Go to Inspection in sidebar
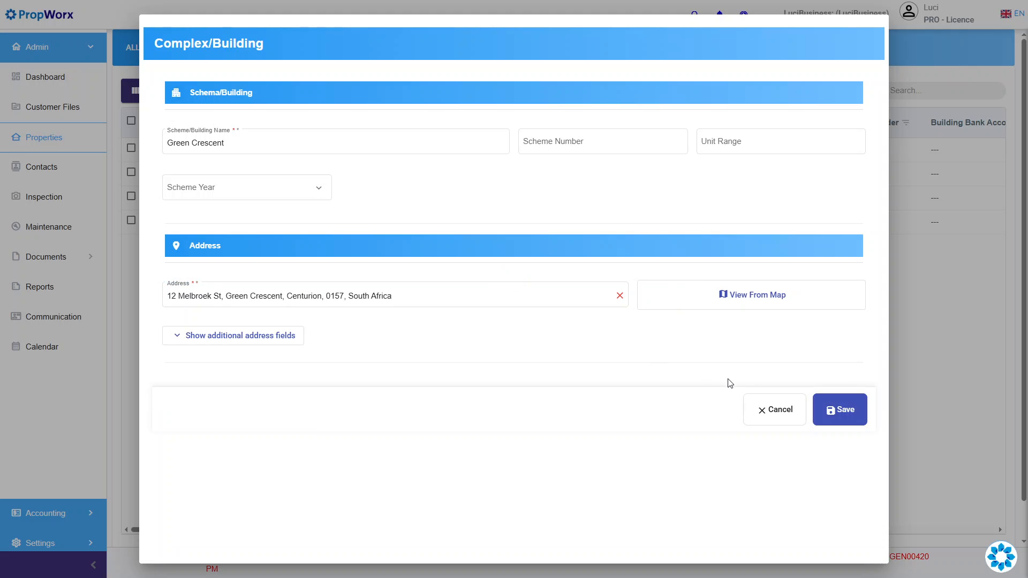 coord(52,197)
